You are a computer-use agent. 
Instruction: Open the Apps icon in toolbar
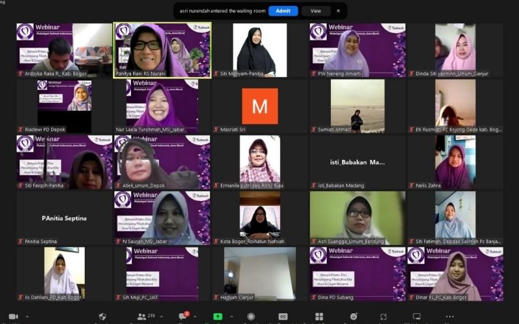coord(383,317)
